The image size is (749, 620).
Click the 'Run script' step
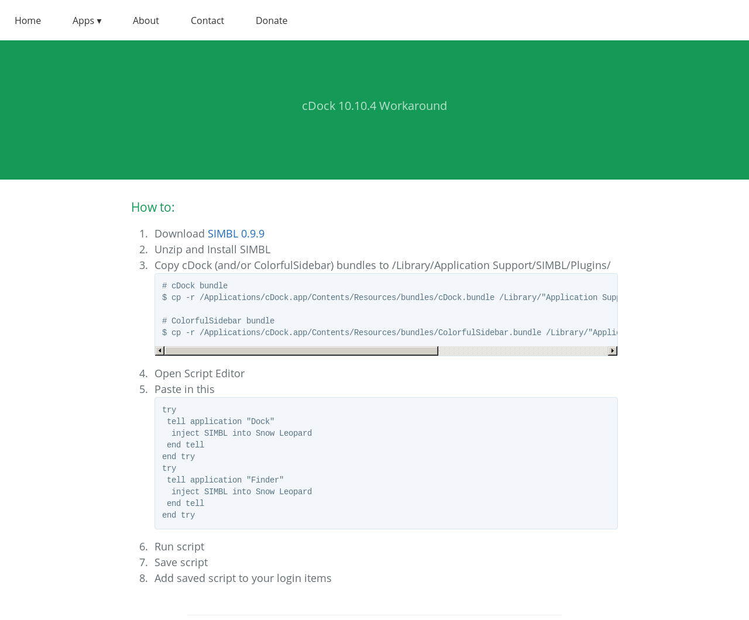179,546
